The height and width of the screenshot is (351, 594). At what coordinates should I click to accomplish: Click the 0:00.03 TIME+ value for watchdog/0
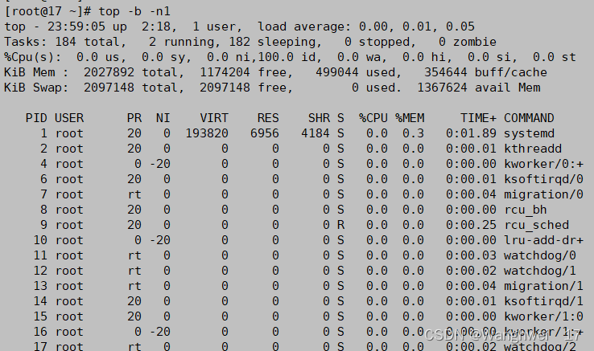[471, 255]
